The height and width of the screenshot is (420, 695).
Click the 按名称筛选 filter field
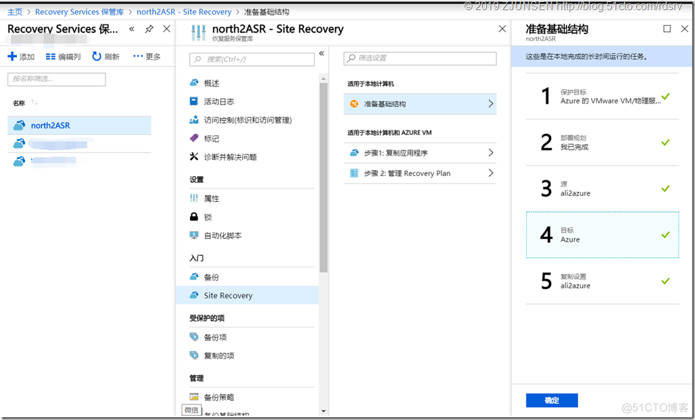(57, 79)
